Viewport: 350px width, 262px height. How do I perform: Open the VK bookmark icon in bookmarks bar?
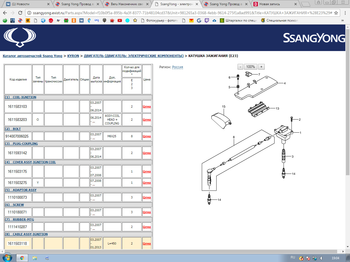coord(81,20)
